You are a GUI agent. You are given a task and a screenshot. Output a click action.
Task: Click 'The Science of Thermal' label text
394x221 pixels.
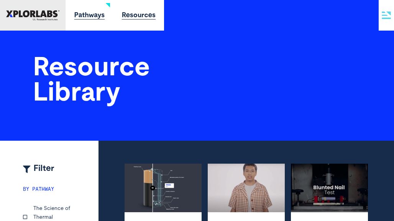pos(52,213)
